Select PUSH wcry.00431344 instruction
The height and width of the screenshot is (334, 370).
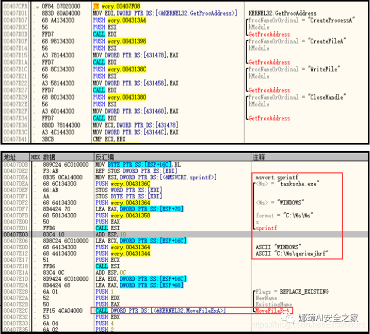pos(123,253)
